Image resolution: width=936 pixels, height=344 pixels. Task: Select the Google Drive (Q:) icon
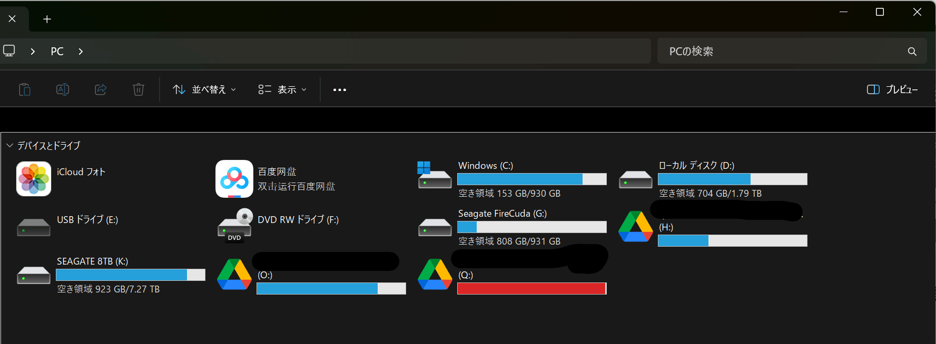click(x=435, y=274)
